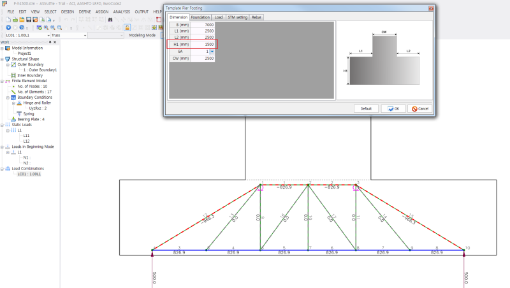This screenshot has height=288, width=510.
Task: Open the ASSIGN menu
Action: (x=102, y=11)
